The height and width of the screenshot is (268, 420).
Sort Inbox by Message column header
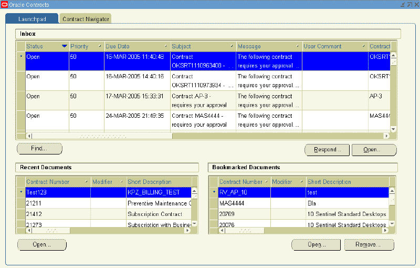(x=269, y=46)
